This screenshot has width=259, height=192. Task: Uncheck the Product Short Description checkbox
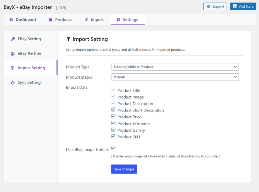point(113,110)
